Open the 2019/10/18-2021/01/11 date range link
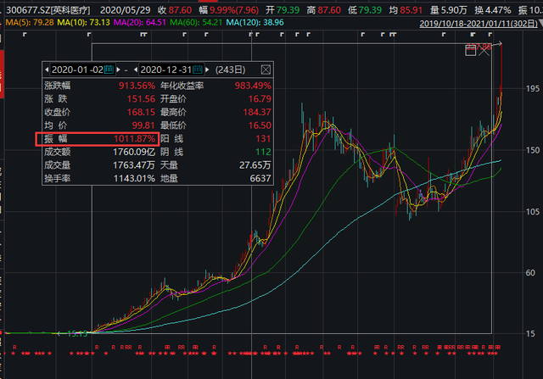Image resolution: width=543 pixels, height=379 pixels. click(479, 24)
